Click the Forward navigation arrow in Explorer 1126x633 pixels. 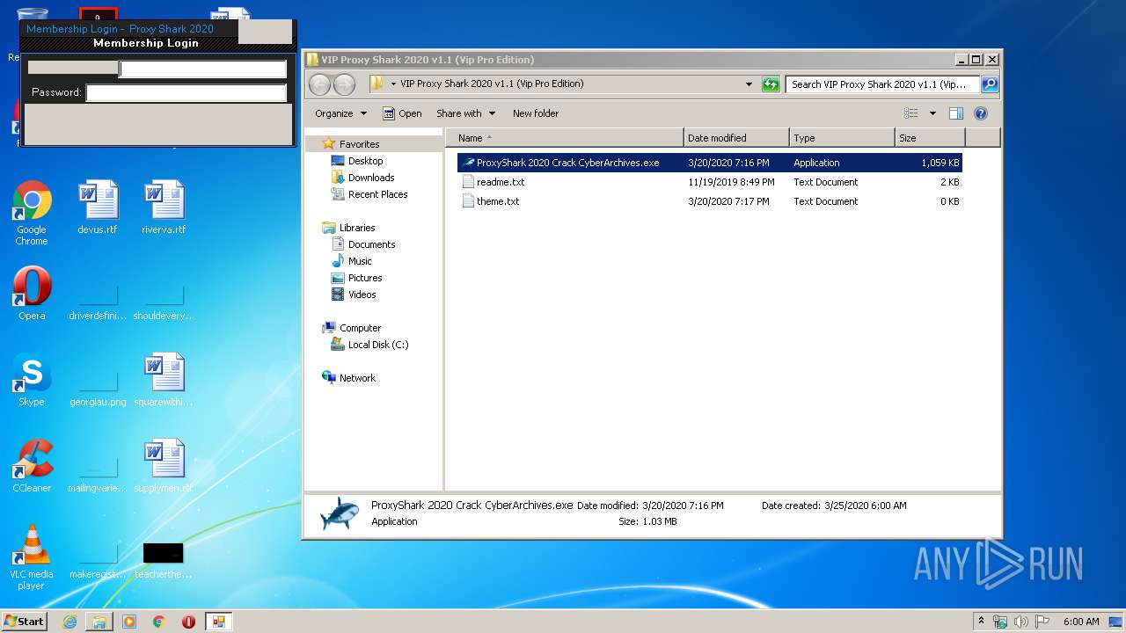pyautogui.click(x=344, y=84)
